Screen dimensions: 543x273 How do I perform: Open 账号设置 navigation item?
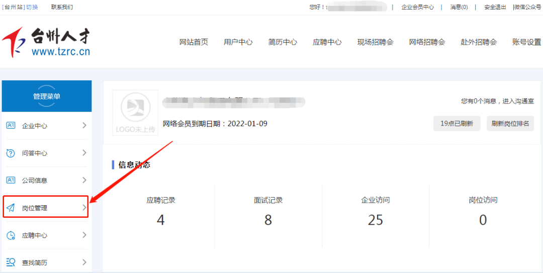coord(526,43)
